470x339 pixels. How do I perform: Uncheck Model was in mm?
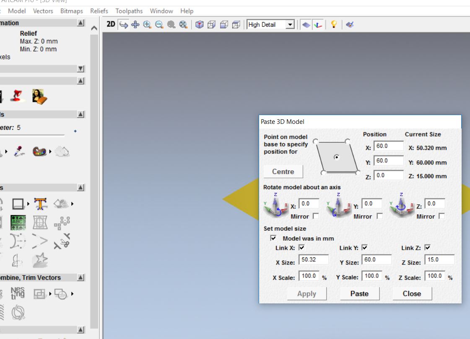[x=273, y=238]
